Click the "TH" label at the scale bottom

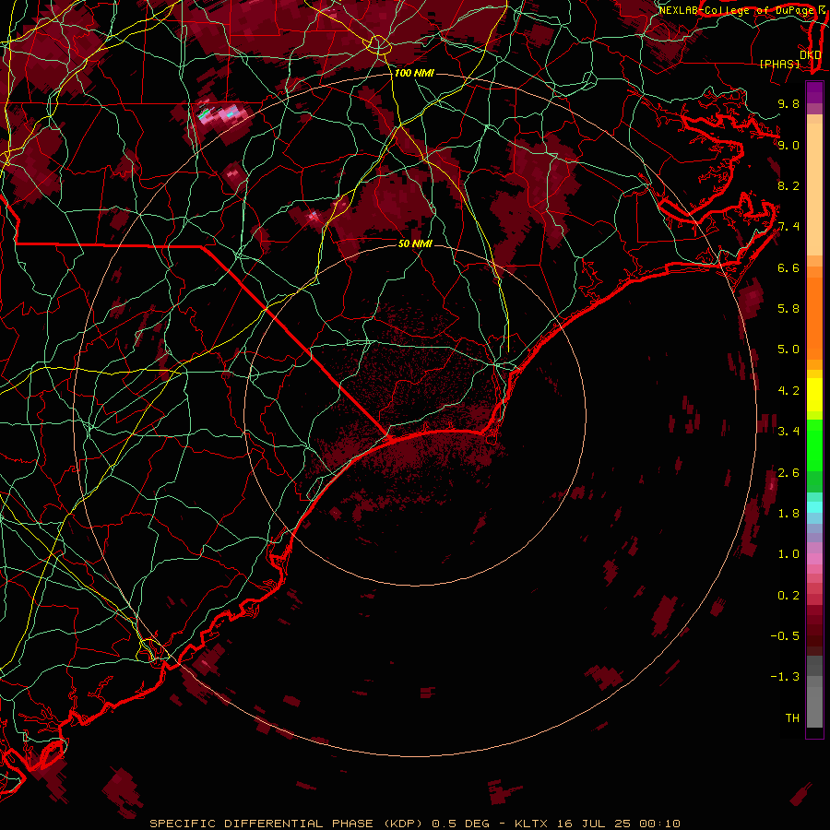[x=792, y=717]
